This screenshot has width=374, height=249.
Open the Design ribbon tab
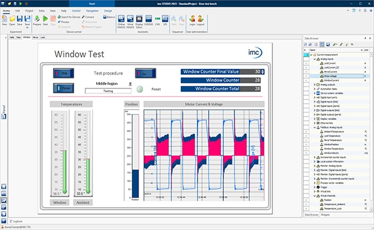[108, 11]
